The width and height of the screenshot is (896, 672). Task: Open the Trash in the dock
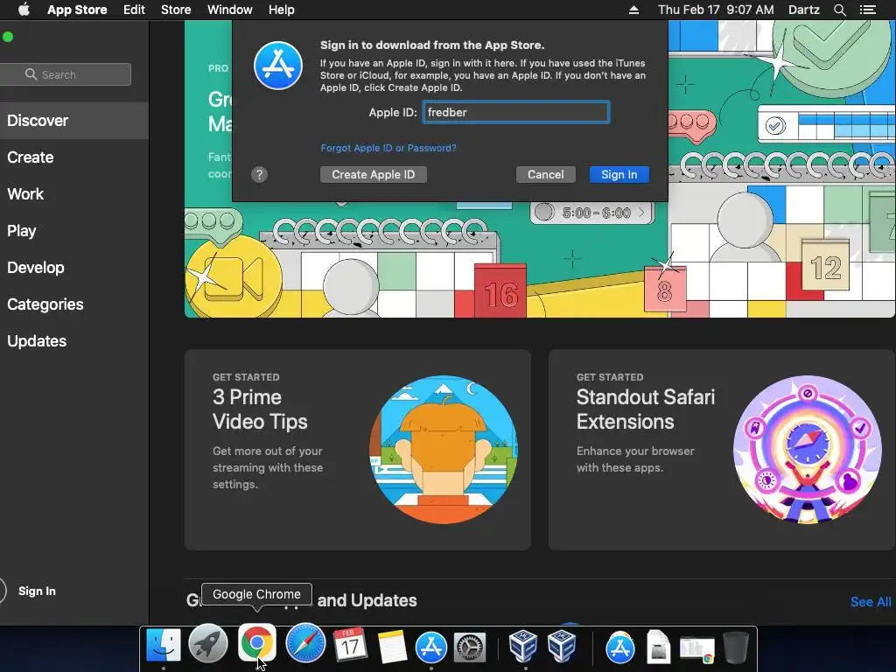(735, 647)
